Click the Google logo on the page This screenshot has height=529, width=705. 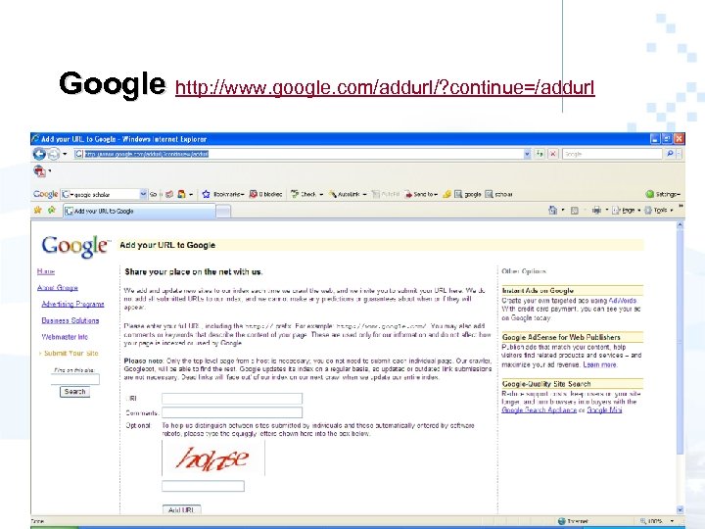(x=75, y=246)
